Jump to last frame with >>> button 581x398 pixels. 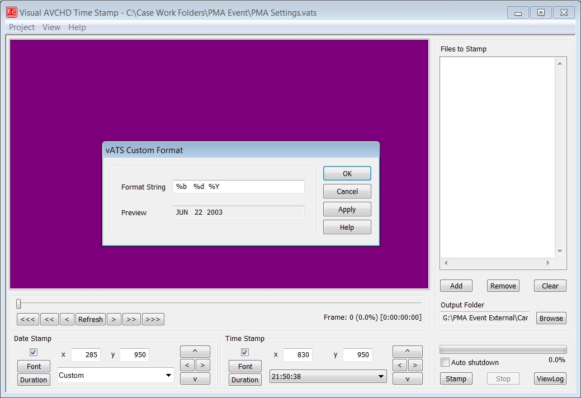[153, 319]
